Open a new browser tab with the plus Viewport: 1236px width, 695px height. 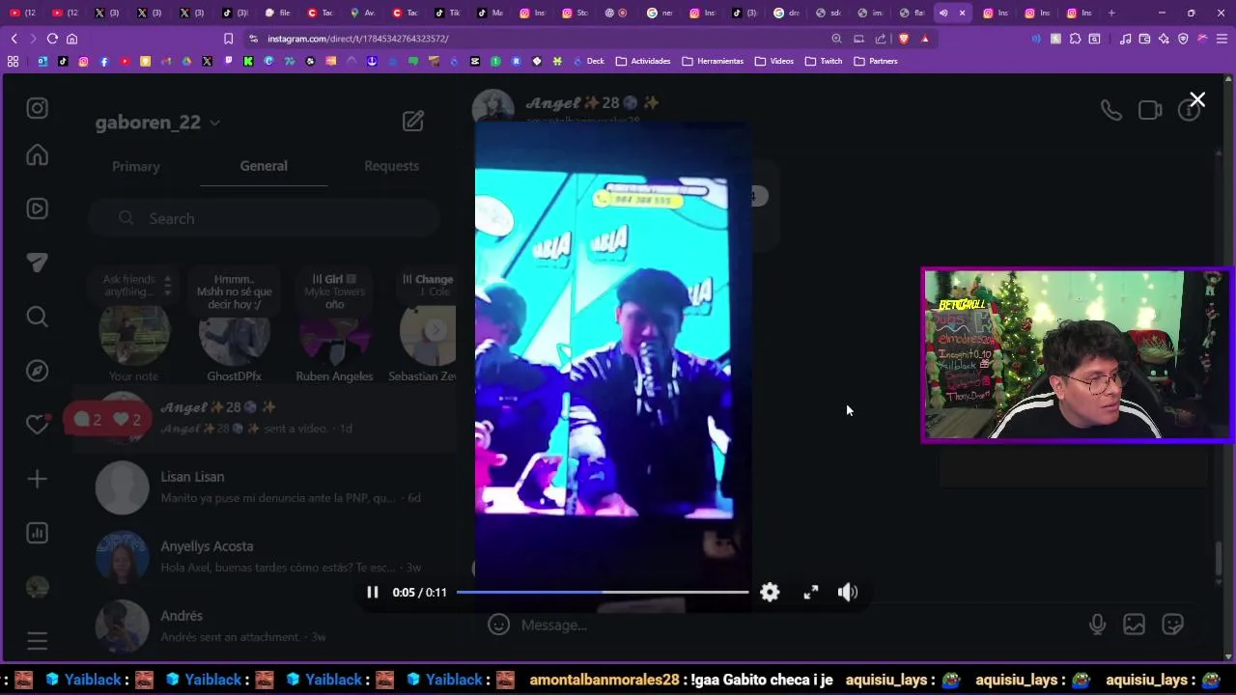click(1111, 13)
